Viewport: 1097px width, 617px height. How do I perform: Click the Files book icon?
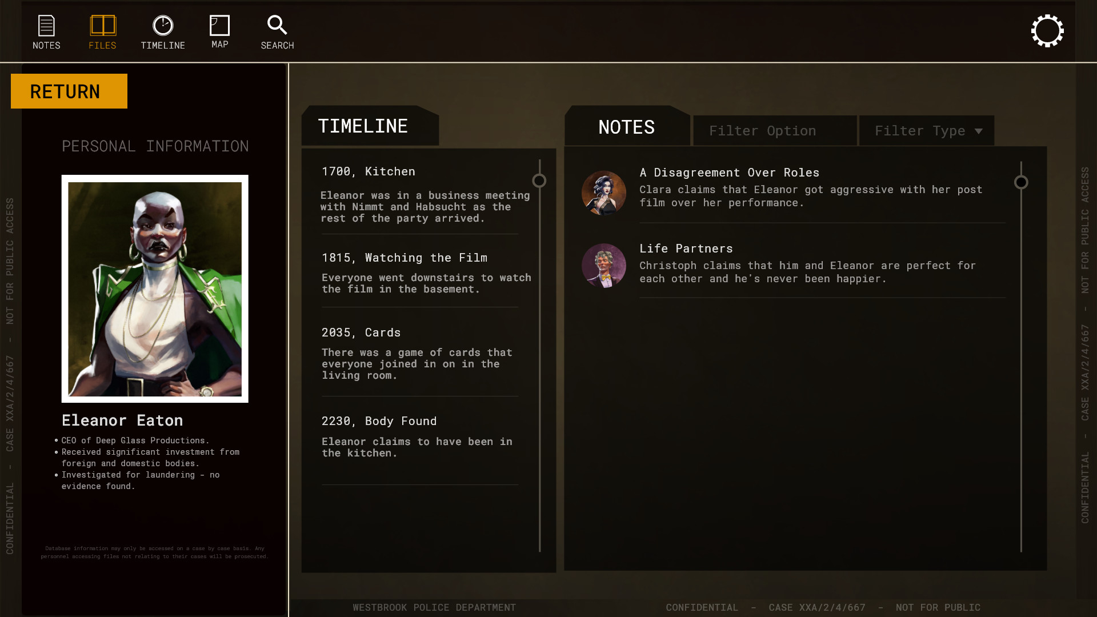coord(103,26)
